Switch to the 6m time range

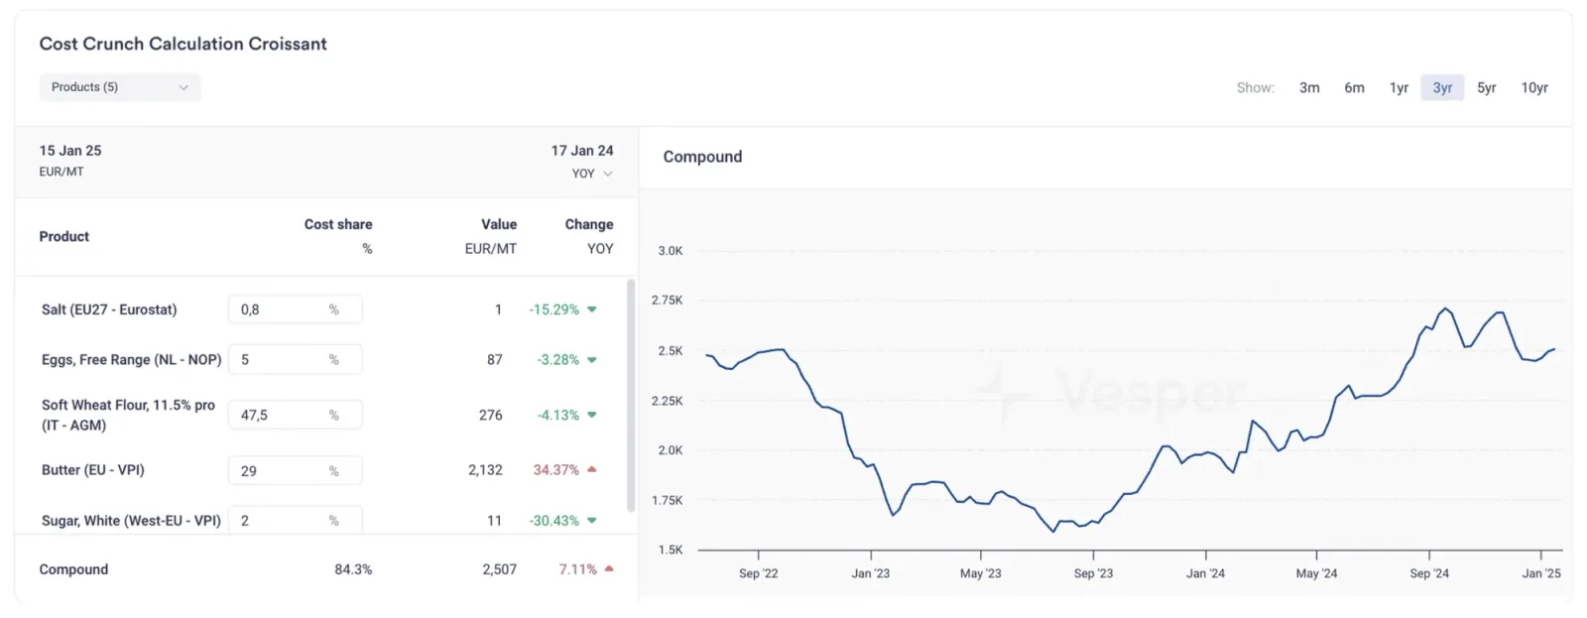coord(1354,87)
